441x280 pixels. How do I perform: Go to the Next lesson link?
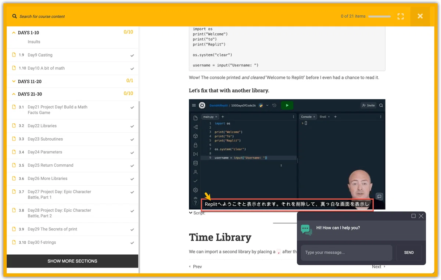click(x=379, y=266)
